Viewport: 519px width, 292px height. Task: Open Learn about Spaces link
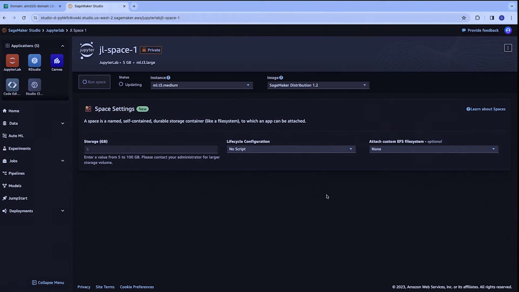point(486,109)
